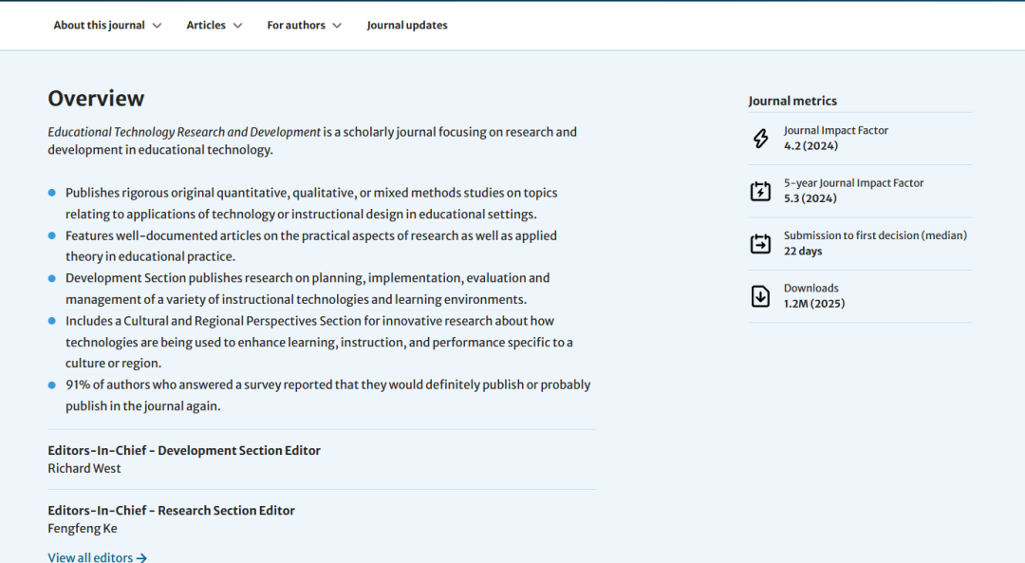Expand the For authors chevron
This screenshot has width=1025, height=563.
pyautogui.click(x=337, y=26)
